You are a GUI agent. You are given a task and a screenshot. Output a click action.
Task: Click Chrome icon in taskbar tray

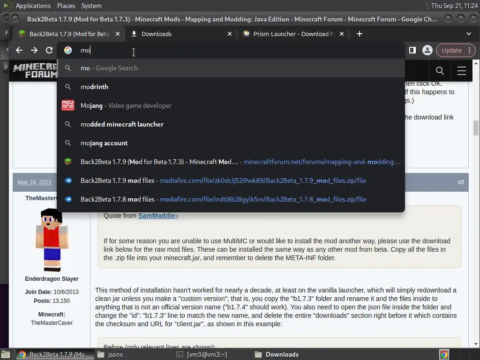pyautogui.click(x=444, y=354)
